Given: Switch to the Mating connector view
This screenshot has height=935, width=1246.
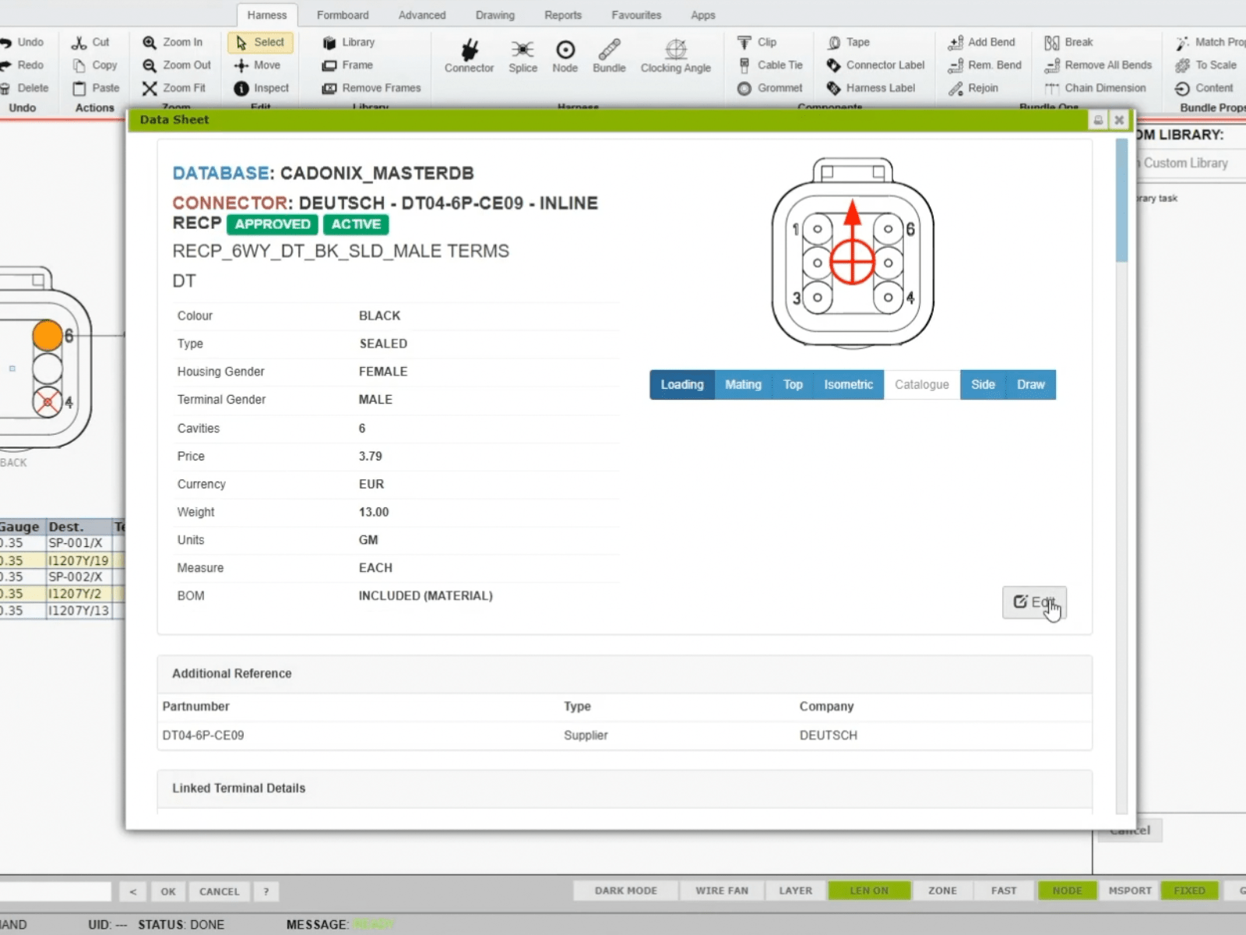Looking at the screenshot, I should click(x=742, y=384).
